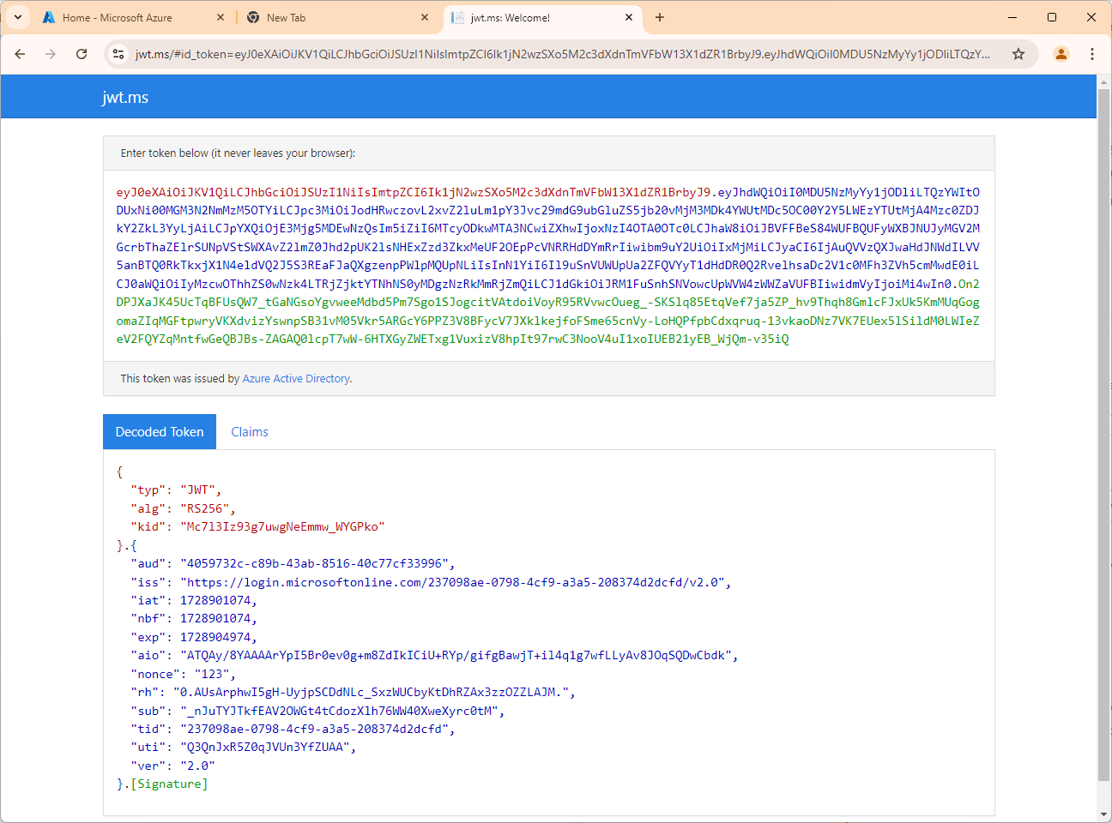Switch to the Home - Microsoft Azure tab
The width and height of the screenshot is (1112, 823).
pyautogui.click(x=118, y=17)
